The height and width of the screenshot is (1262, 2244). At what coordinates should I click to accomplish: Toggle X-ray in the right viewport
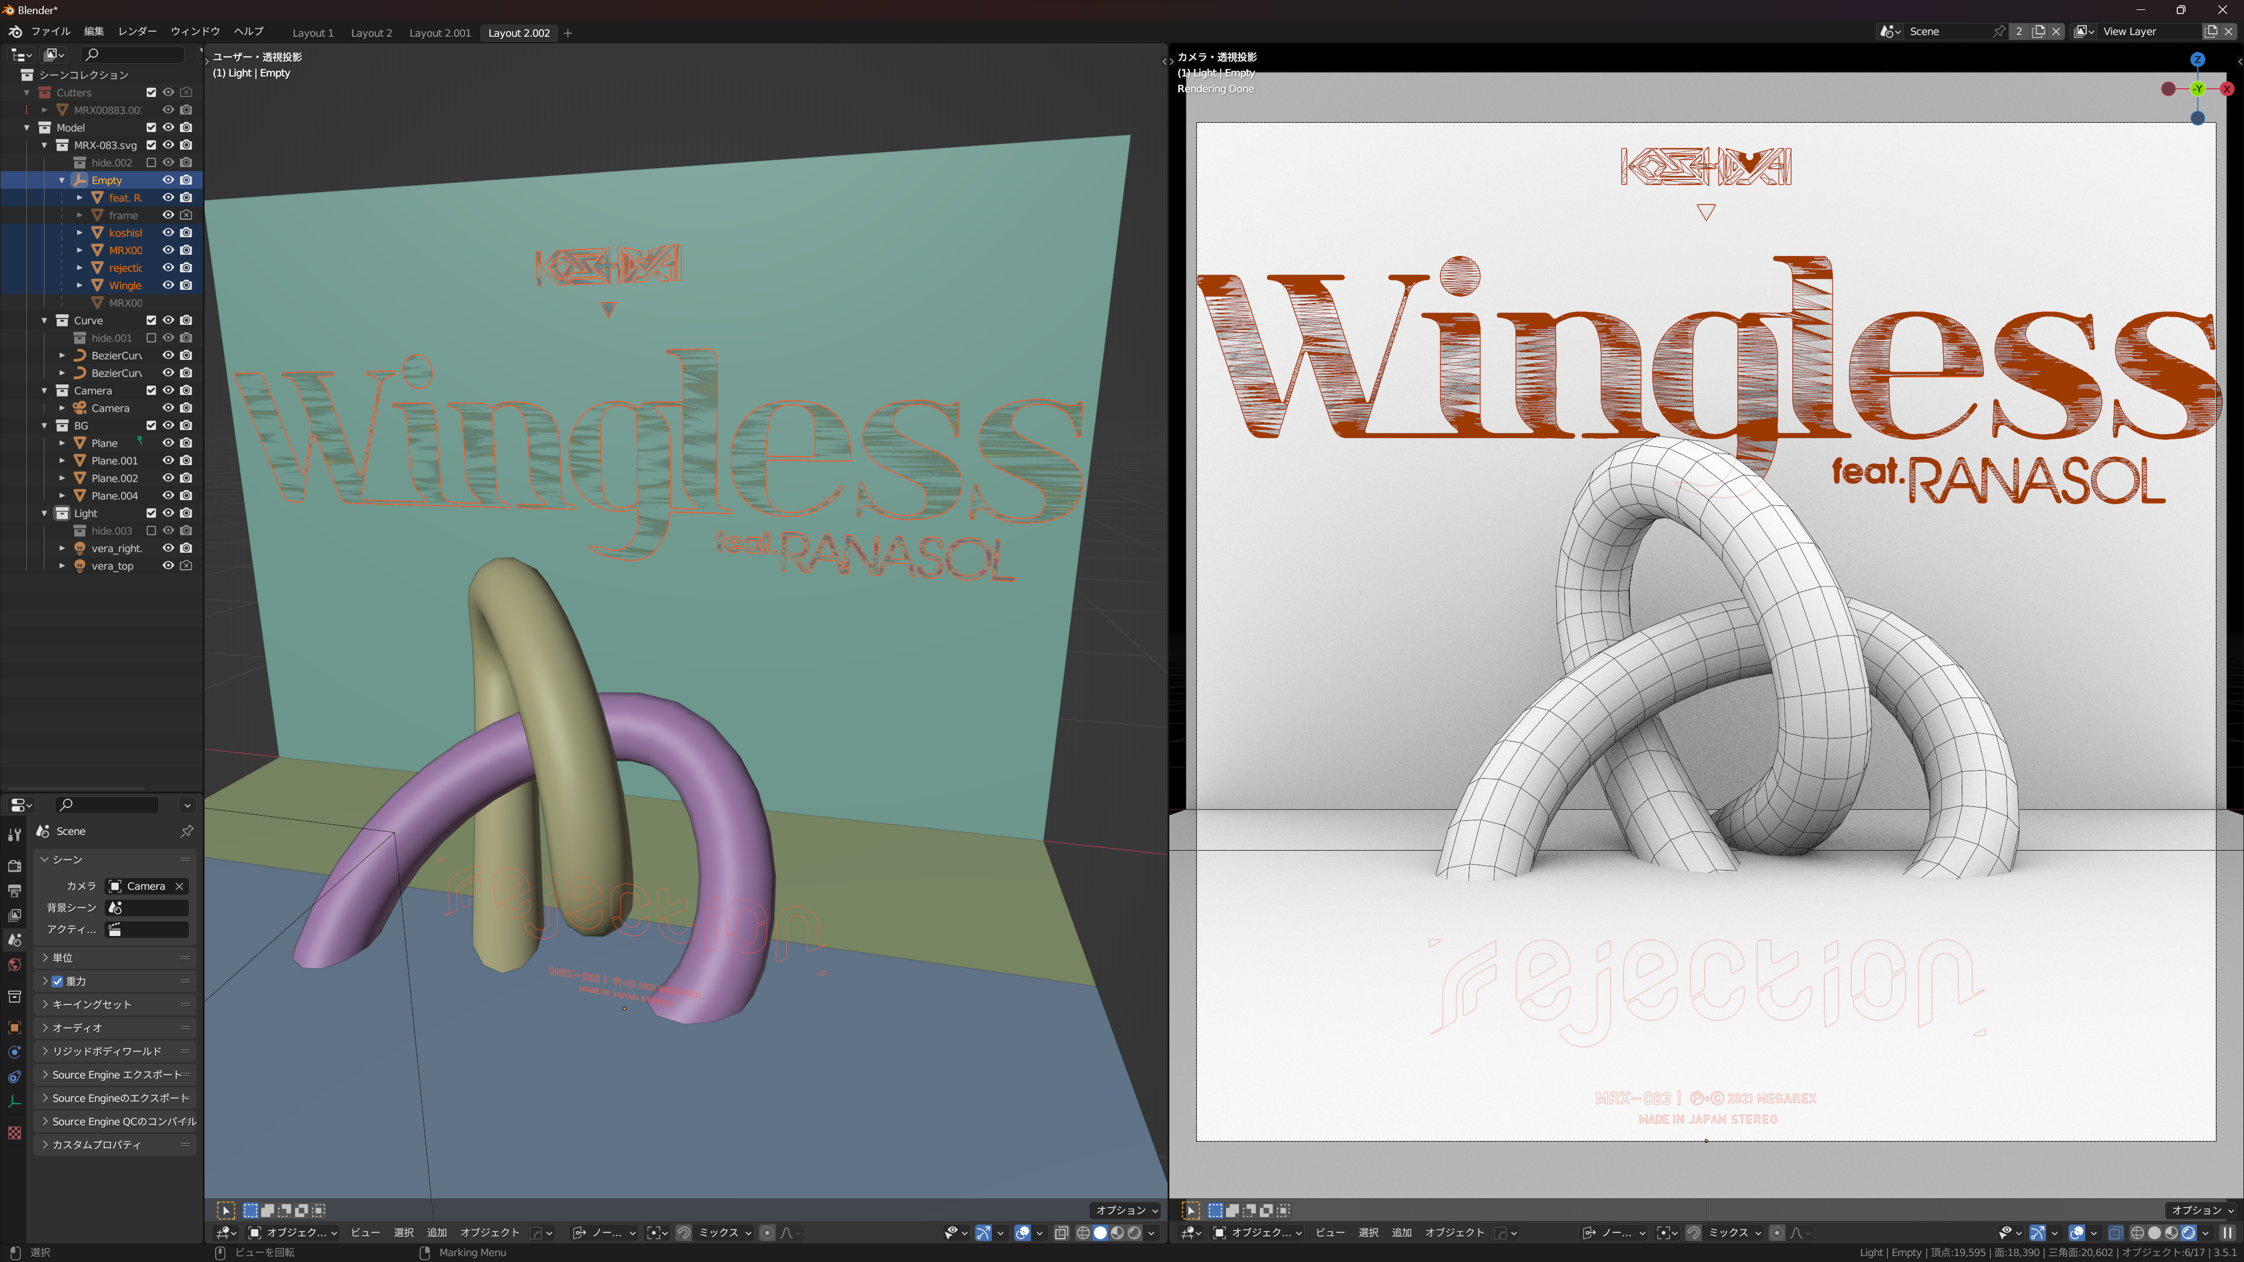click(2115, 1232)
